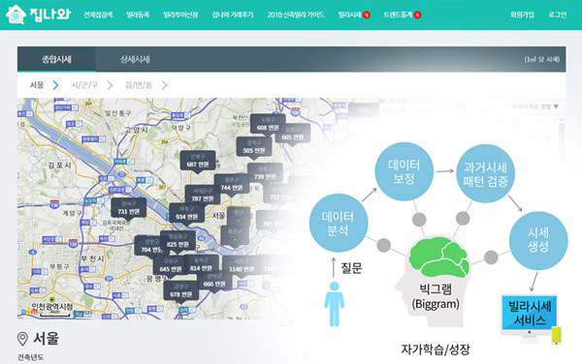Screen dimensions: 582x364
Task: Click the 과거시세 패턴 검증 circle
Action: [x=485, y=174]
